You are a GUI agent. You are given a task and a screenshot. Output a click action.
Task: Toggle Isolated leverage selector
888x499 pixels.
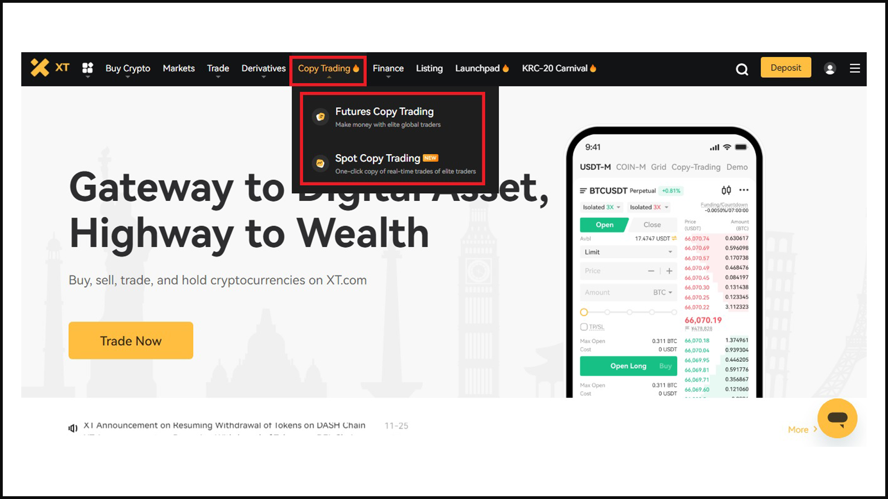600,207
